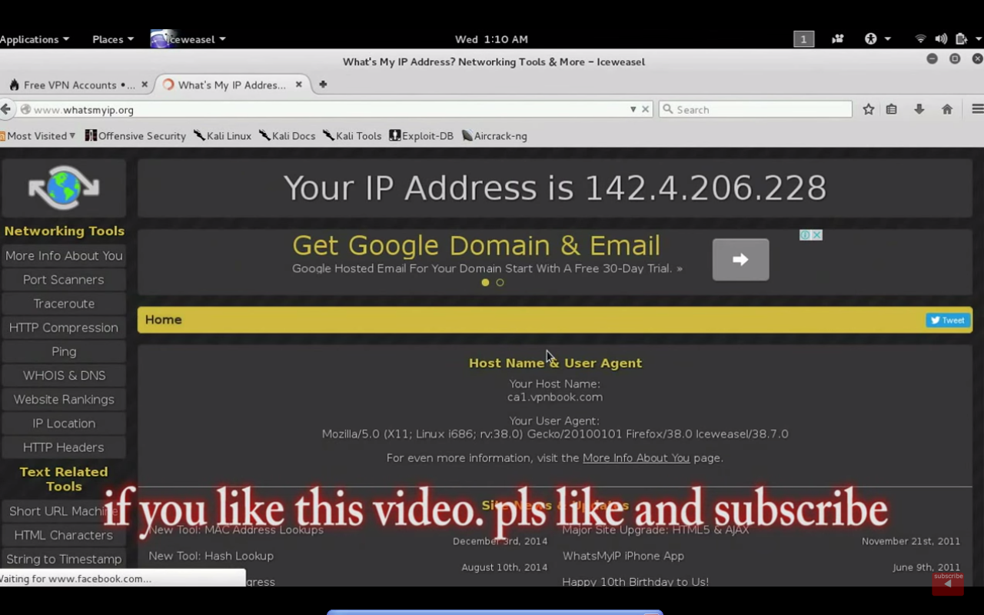Open the Kali Linux bookmark
Screen dimensions: 984x615
(222, 136)
